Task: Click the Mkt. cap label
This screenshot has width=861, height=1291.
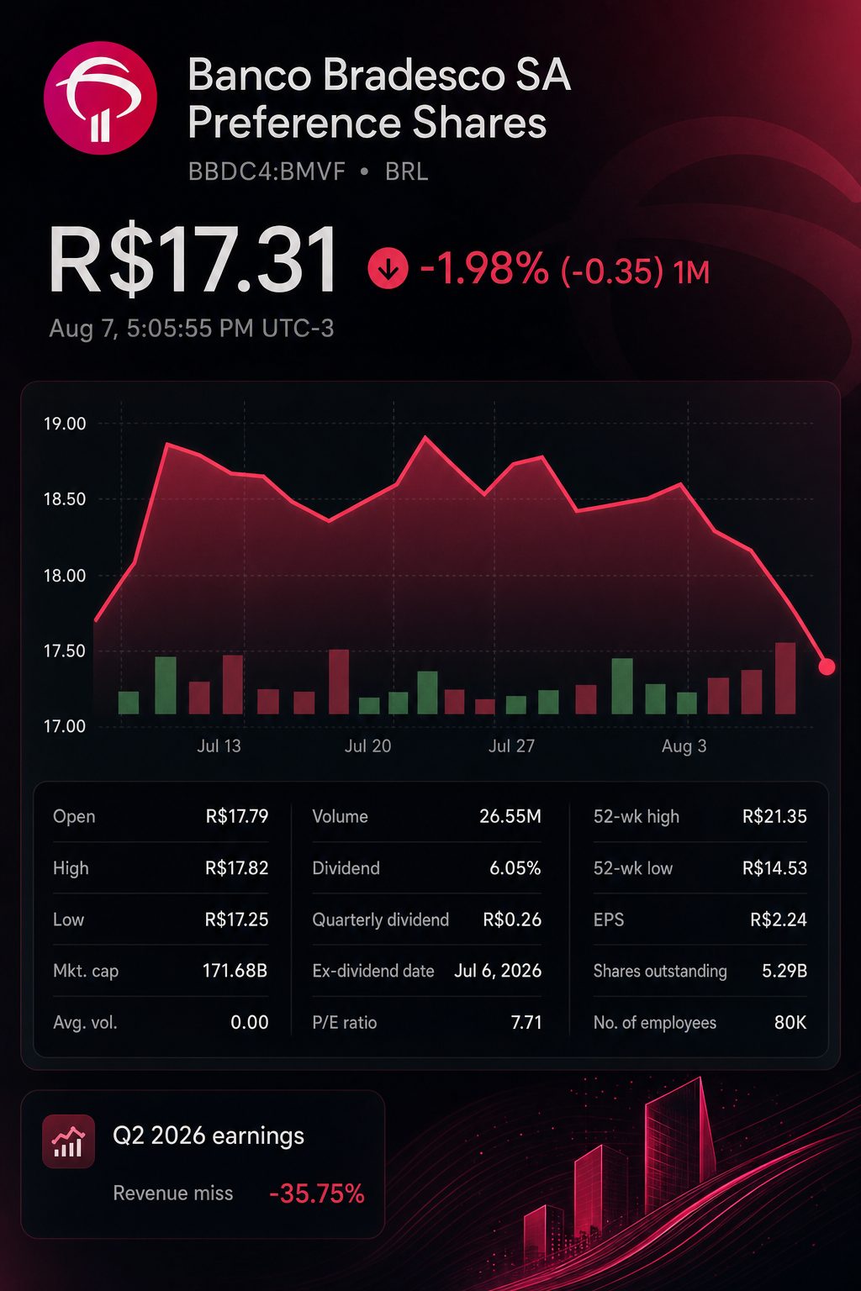Action: point(86,972)
